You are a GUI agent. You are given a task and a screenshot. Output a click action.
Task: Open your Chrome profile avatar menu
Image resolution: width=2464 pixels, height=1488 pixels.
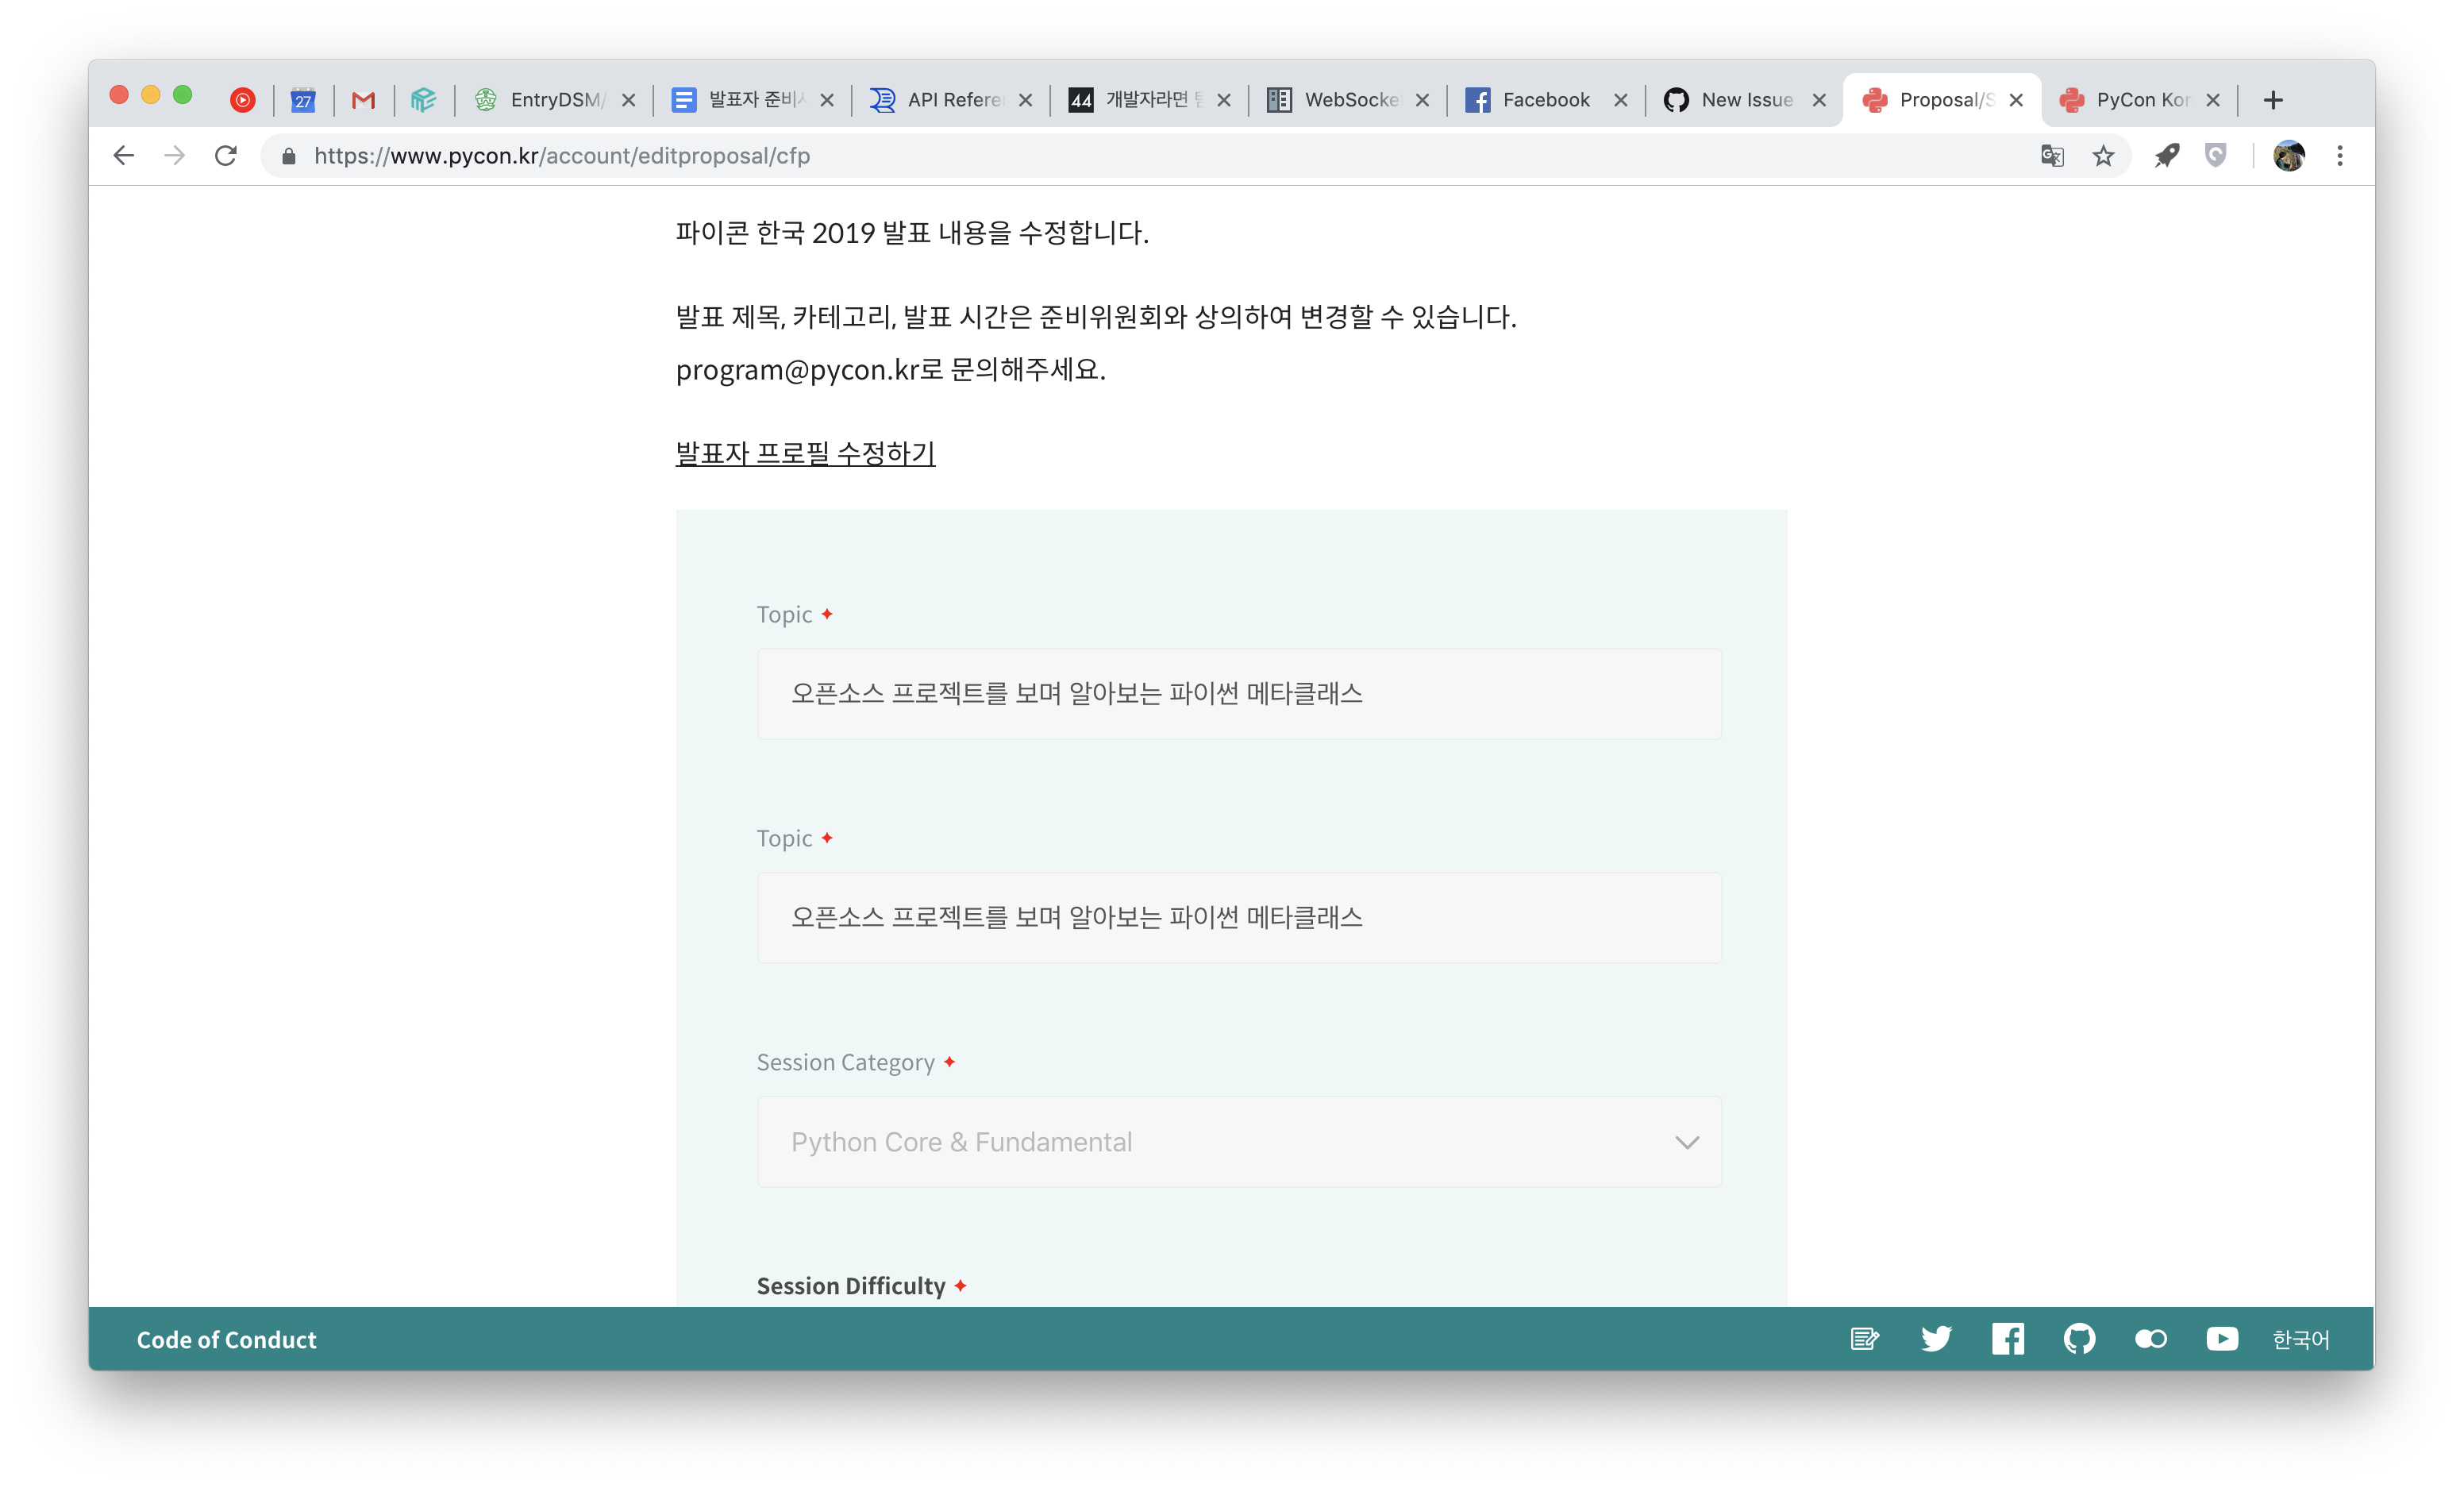pos(2290,156)
